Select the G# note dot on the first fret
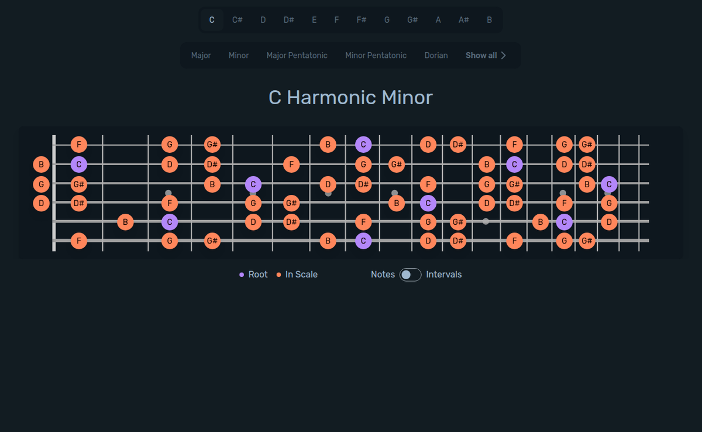 click(x=78, y=184)
